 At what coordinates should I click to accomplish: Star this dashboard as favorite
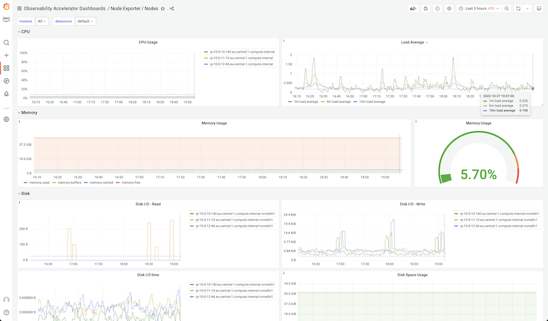[x=163, y=9]
